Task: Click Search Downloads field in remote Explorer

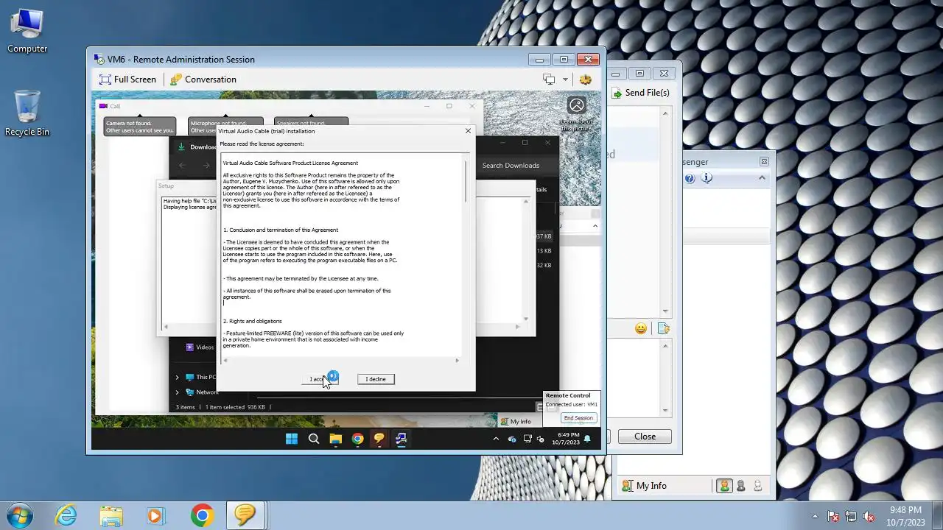Action: pos(511,166)
